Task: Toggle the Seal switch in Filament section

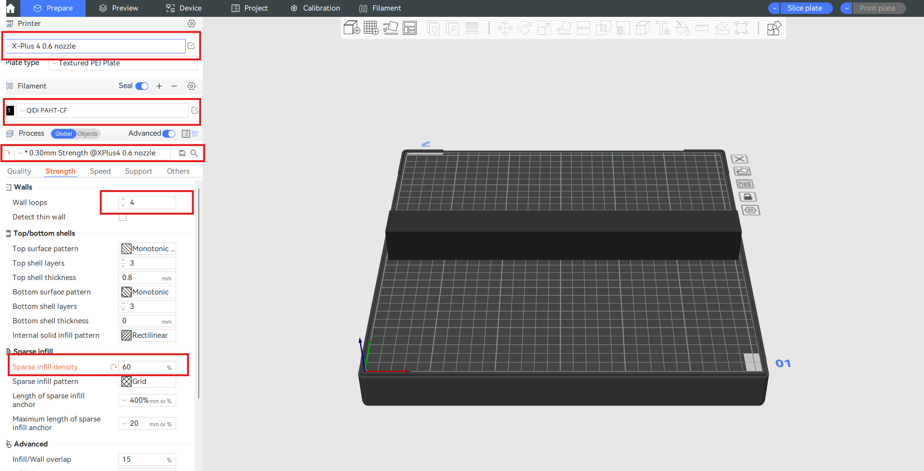Action: [x=141, y=86]
